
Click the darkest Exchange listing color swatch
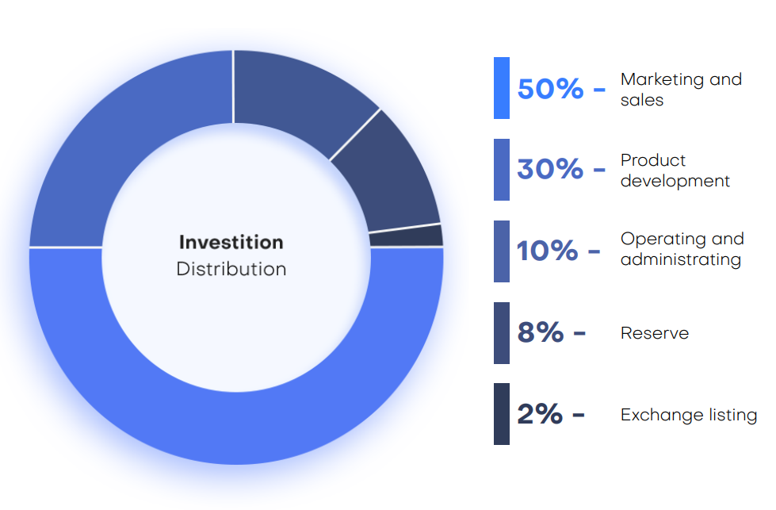pyautogui.click(x=501, y=414)
